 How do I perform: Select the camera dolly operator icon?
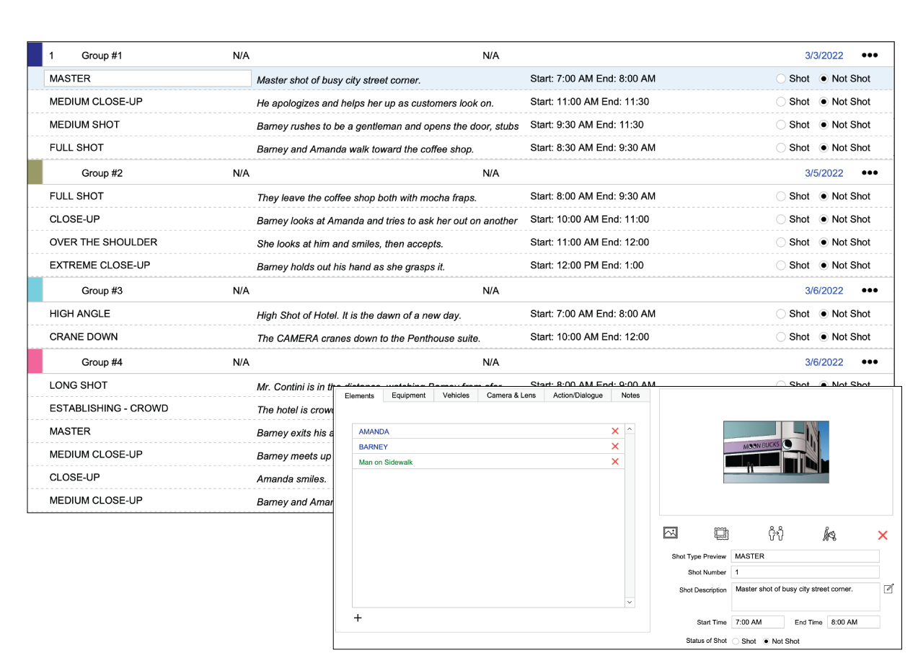(x=829, y=533)
